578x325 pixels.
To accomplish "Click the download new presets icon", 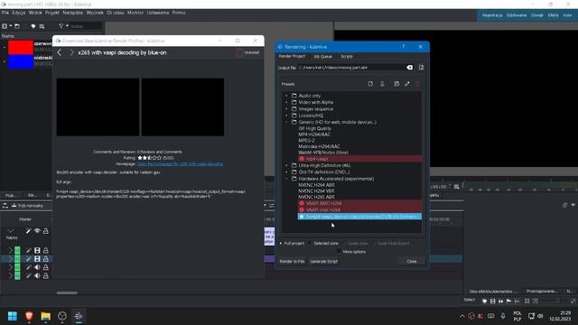I will [x=382, y=84].
